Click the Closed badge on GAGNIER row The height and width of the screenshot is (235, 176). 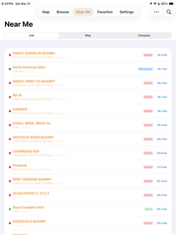[x=148, y=111]
